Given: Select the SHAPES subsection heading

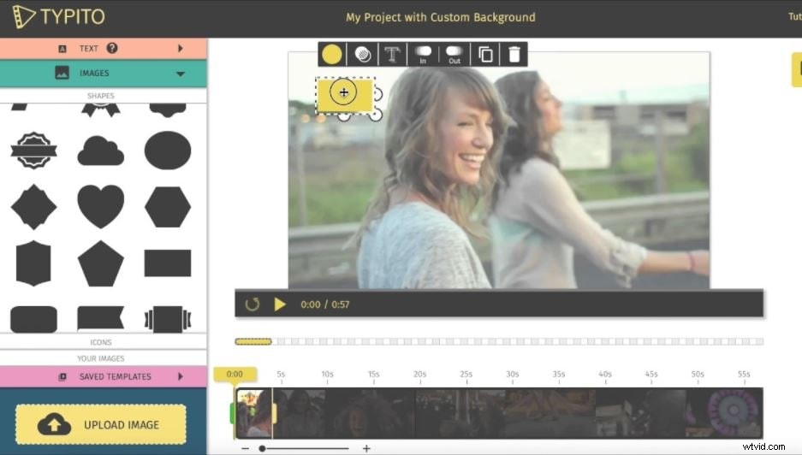Looking at the screenshot, I should click(101, 96).
